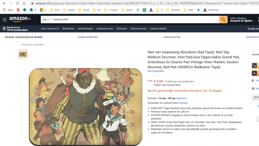Open the social bookmark folder
The height and width of the screenshot is (146, 259).
(84, 10)
